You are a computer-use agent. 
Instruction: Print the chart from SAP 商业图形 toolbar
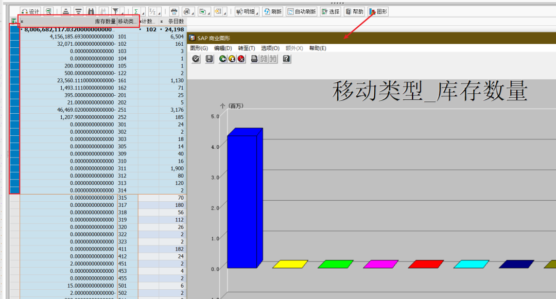[254, 59]
